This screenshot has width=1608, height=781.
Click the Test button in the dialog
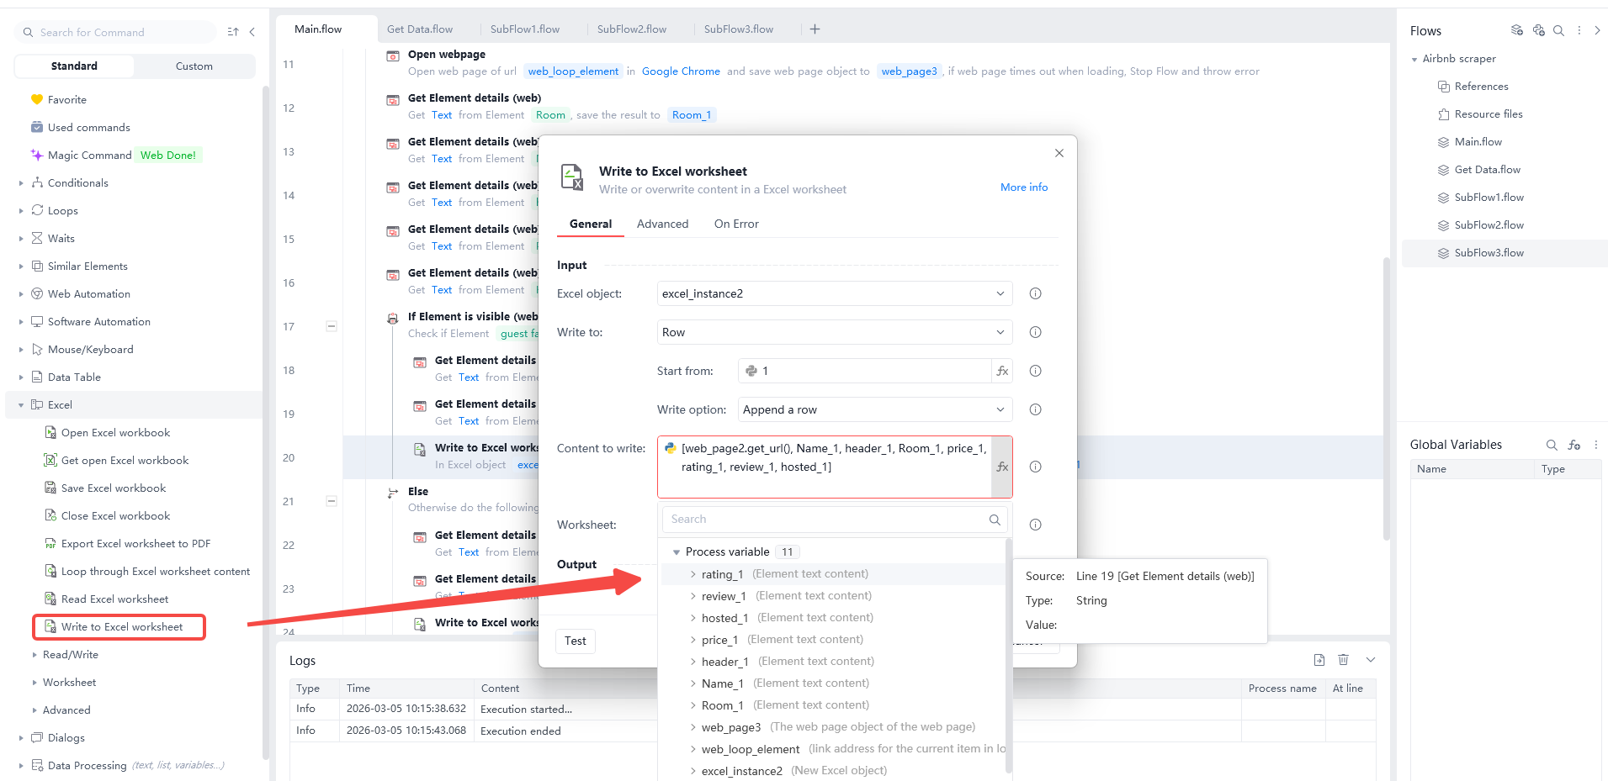[x=575, y=641]
